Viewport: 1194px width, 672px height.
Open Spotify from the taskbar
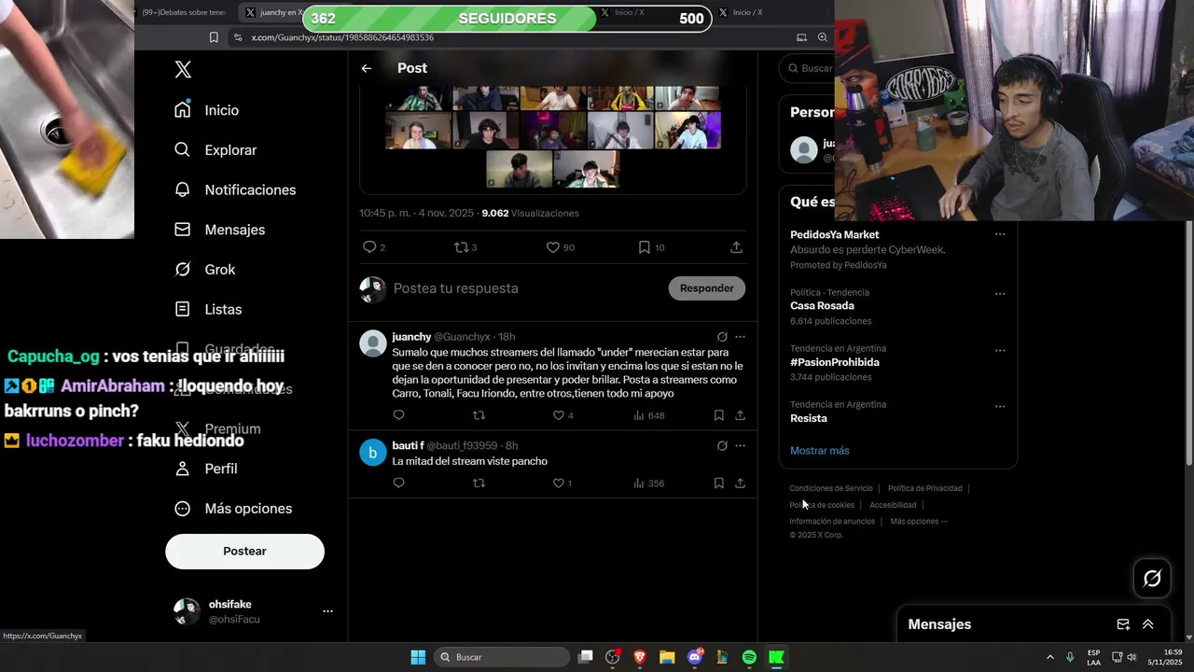(749, 657)
